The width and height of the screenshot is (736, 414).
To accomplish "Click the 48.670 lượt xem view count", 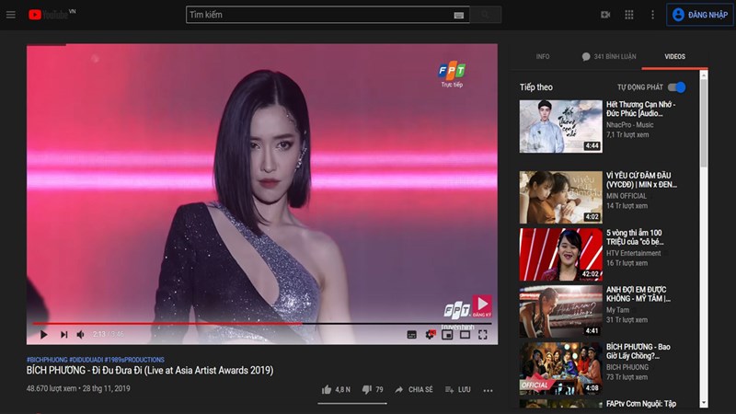I will click(52, 388).
